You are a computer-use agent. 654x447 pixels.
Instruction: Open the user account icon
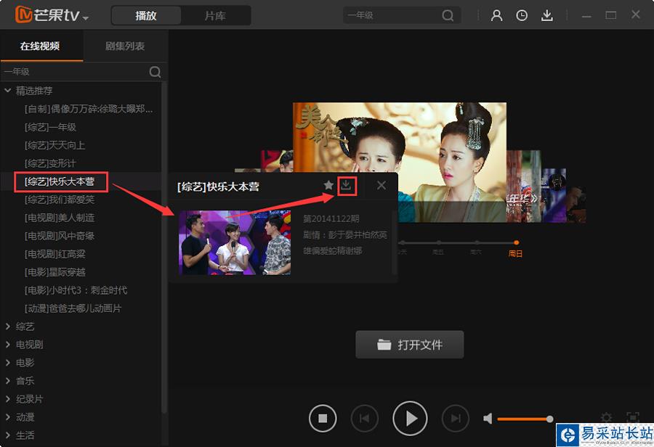[x=496, y=15]
